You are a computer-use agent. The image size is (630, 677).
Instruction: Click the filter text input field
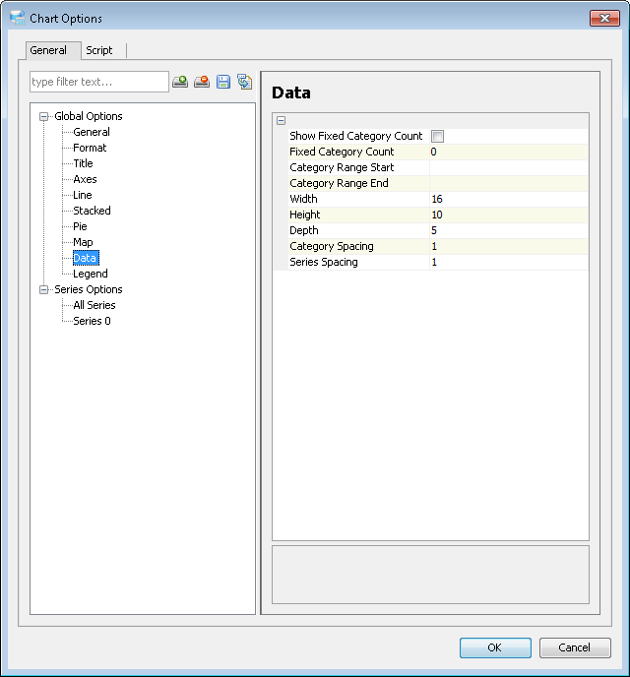coord(99,82)
